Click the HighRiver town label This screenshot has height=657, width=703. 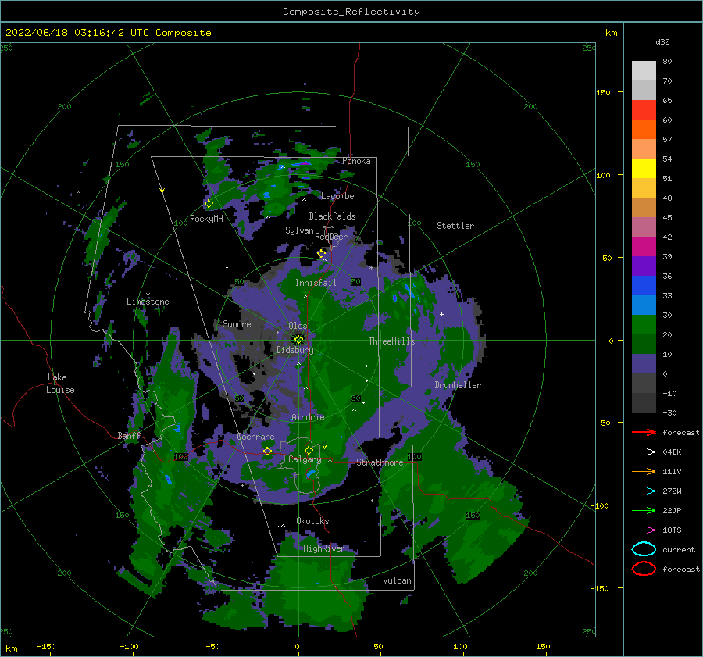(323, 548)
